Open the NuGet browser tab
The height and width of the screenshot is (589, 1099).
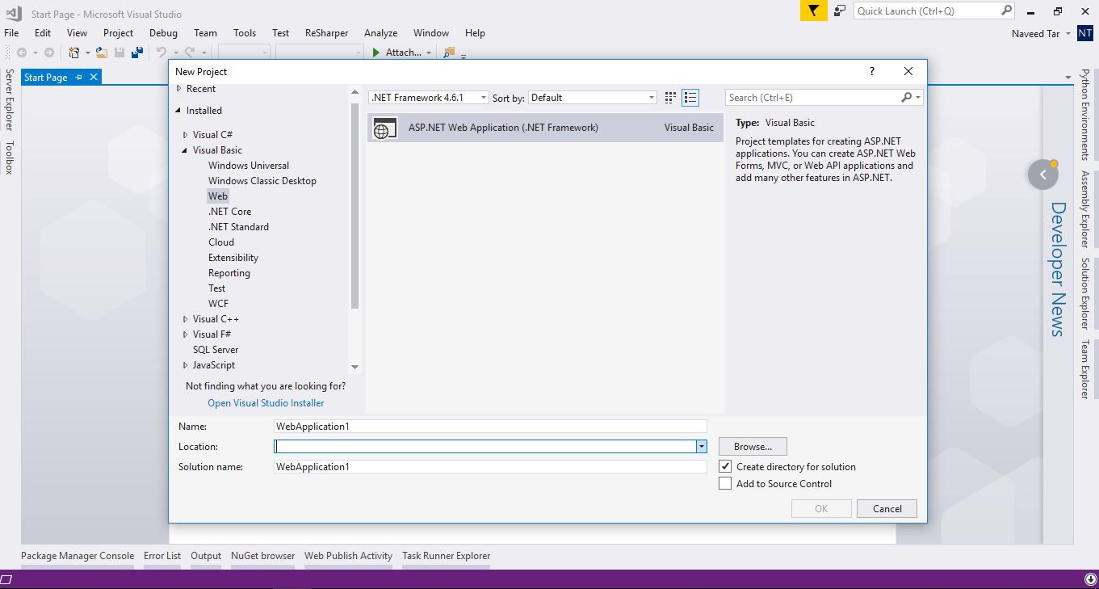[262, 556]
